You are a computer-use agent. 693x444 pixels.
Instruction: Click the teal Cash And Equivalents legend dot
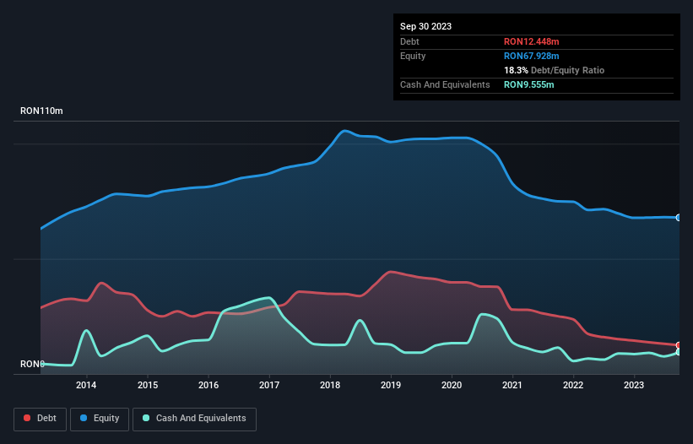146,418
